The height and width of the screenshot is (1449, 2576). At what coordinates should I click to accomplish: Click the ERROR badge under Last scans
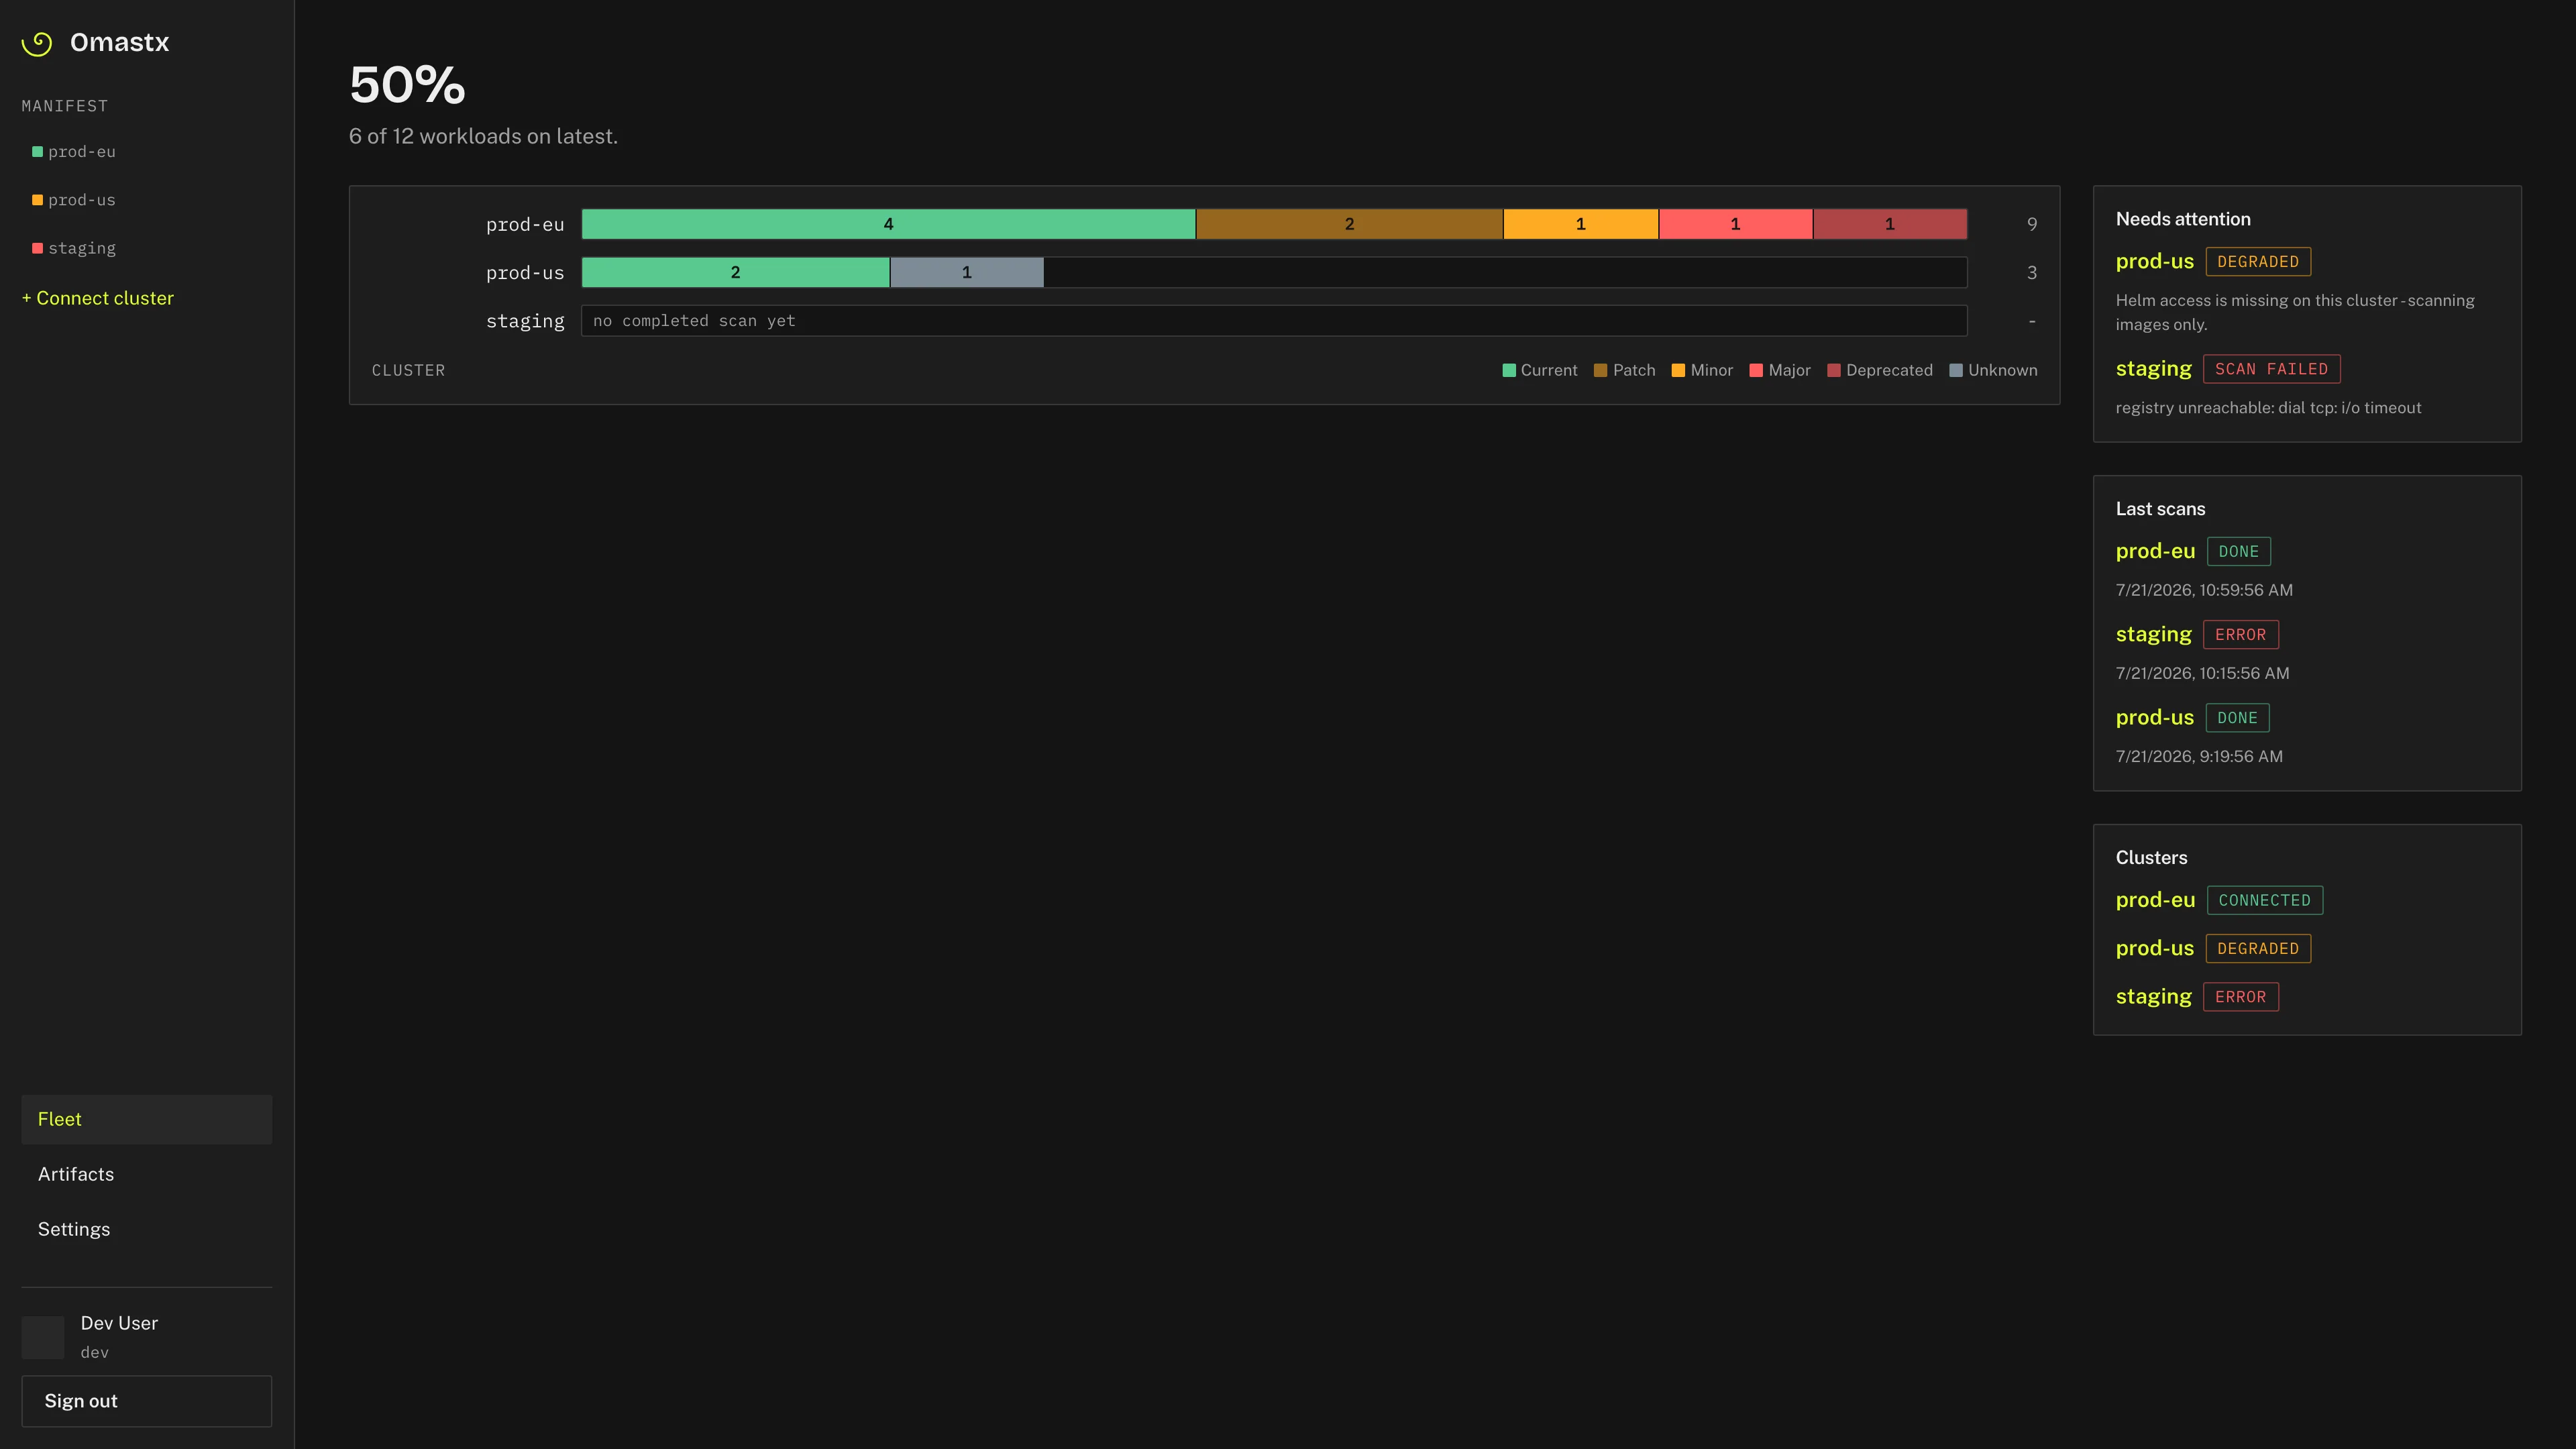(2241, 635)
